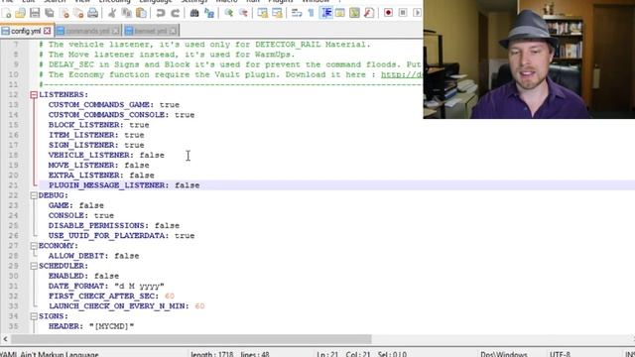Click the 'EXTRA_LISTENER: false' line

click(x=101, y=176)
